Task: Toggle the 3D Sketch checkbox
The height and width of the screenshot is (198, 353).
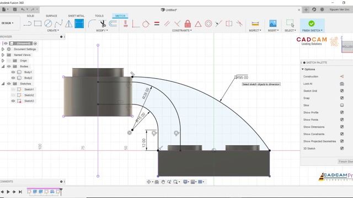Action: coord(342,148)
